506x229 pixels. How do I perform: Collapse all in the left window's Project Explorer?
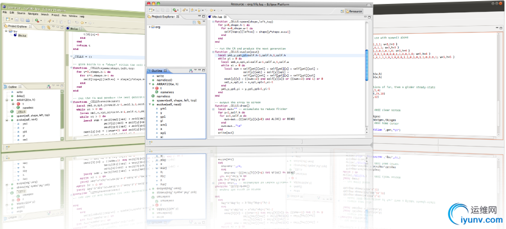click(43, 28)
